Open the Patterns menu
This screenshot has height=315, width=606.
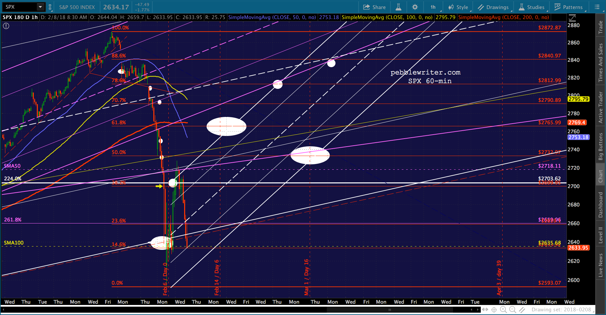point(569,7)
